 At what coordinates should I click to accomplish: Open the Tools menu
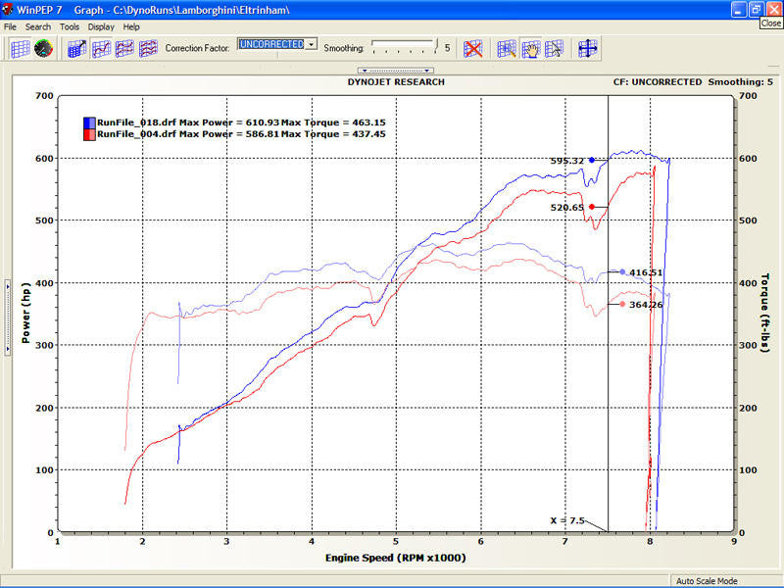(68, 26)
